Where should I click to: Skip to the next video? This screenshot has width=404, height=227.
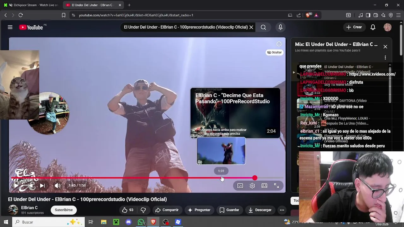(x=42, y=186)
